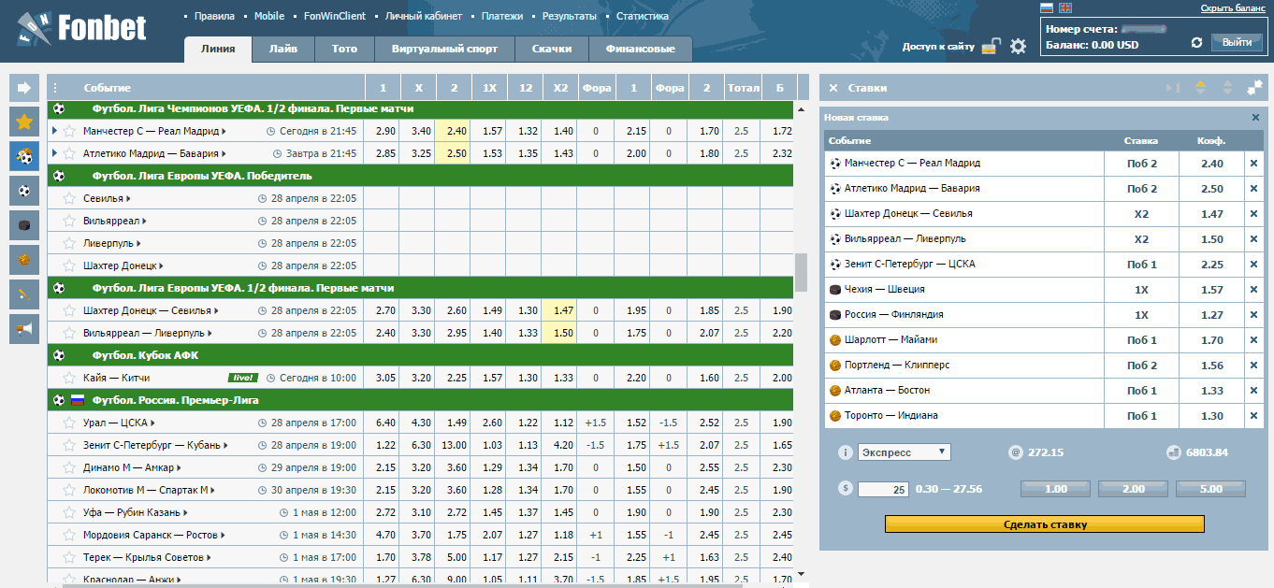Remove Торонто — Индиана from coupon

pyautogui.click(x=1253, y=415)
